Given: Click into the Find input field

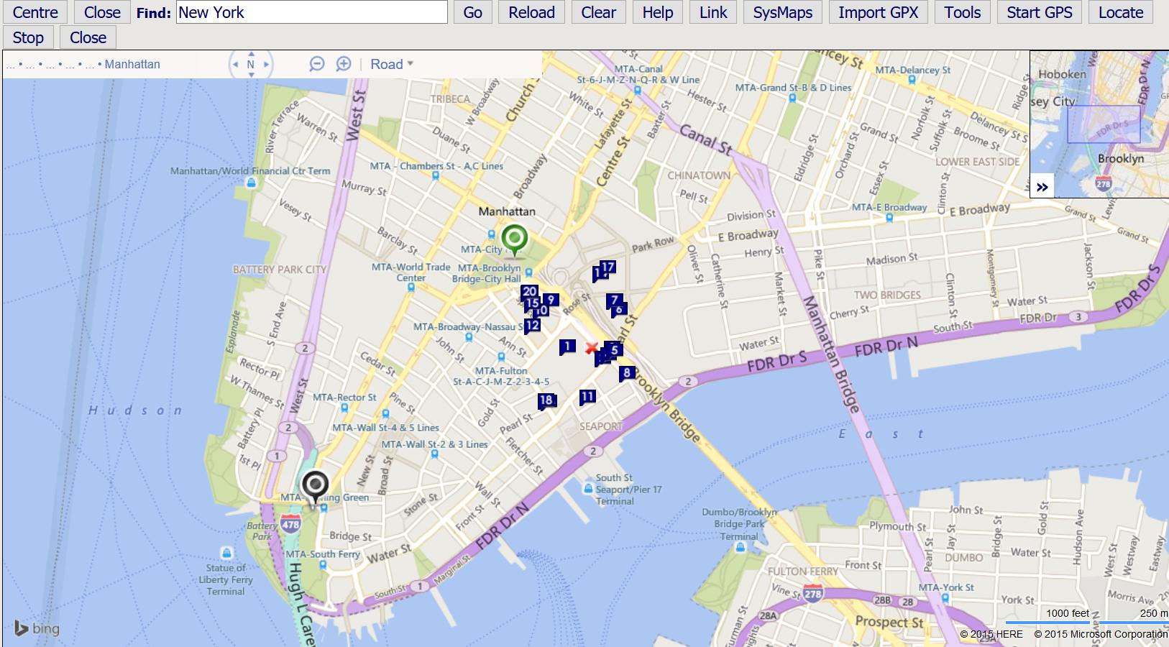Looking at the screenshot, I should 312,12.
